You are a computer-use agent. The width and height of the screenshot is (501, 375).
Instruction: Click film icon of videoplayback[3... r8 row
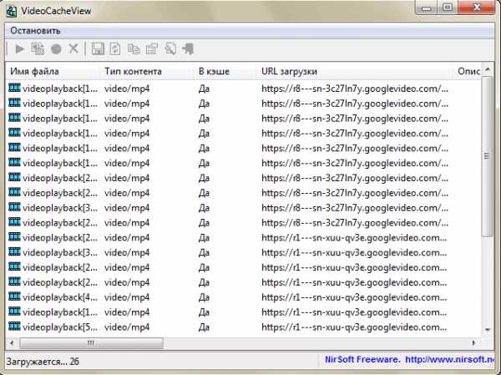point(14,207)
